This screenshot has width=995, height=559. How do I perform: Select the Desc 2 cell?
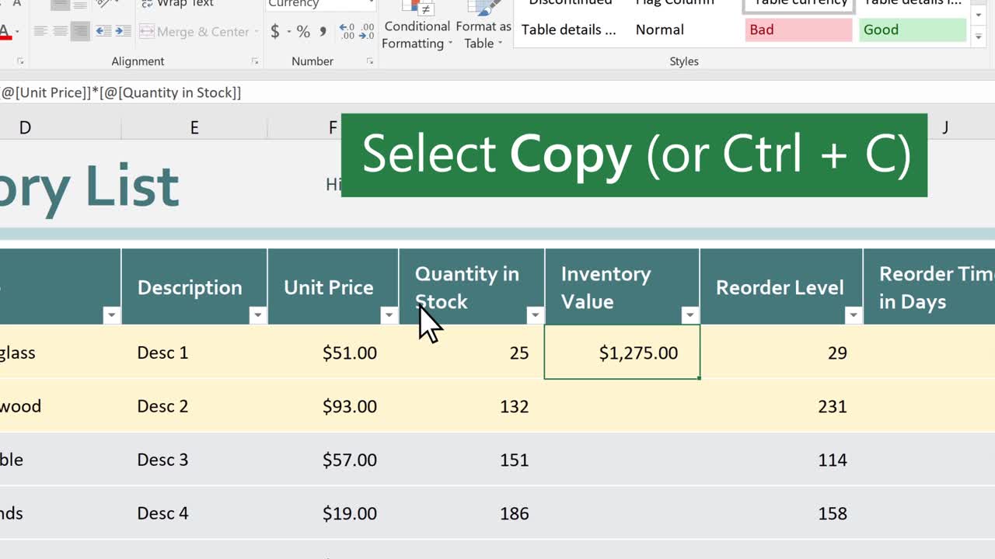pos(194,406)
